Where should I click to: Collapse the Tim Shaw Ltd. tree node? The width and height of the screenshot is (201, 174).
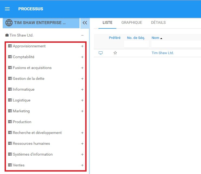click(83, 35)
